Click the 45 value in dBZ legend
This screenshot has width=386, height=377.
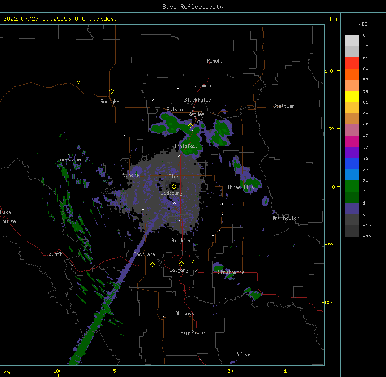[365, 125]
